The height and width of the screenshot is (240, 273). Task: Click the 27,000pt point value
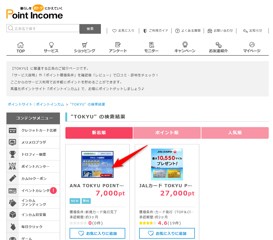pos(177,193)
